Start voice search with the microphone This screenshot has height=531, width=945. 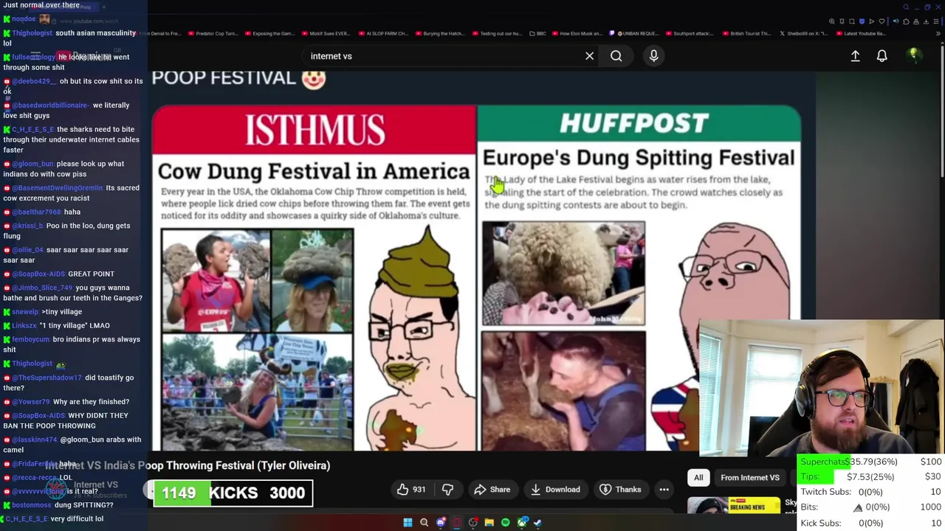[x=653, y=56]
